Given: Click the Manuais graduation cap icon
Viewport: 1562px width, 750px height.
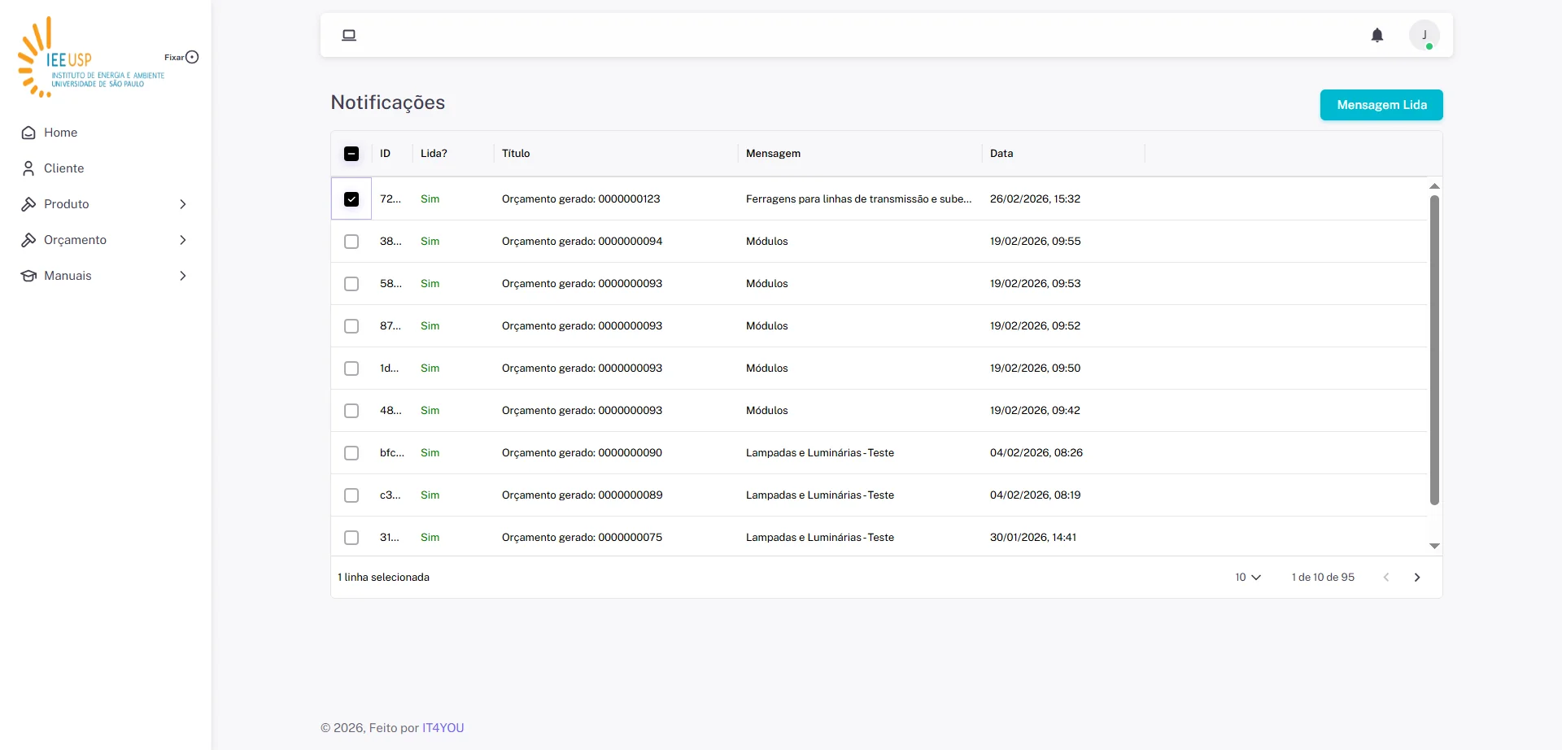Looking at the screenshot, I should point(28,276).
